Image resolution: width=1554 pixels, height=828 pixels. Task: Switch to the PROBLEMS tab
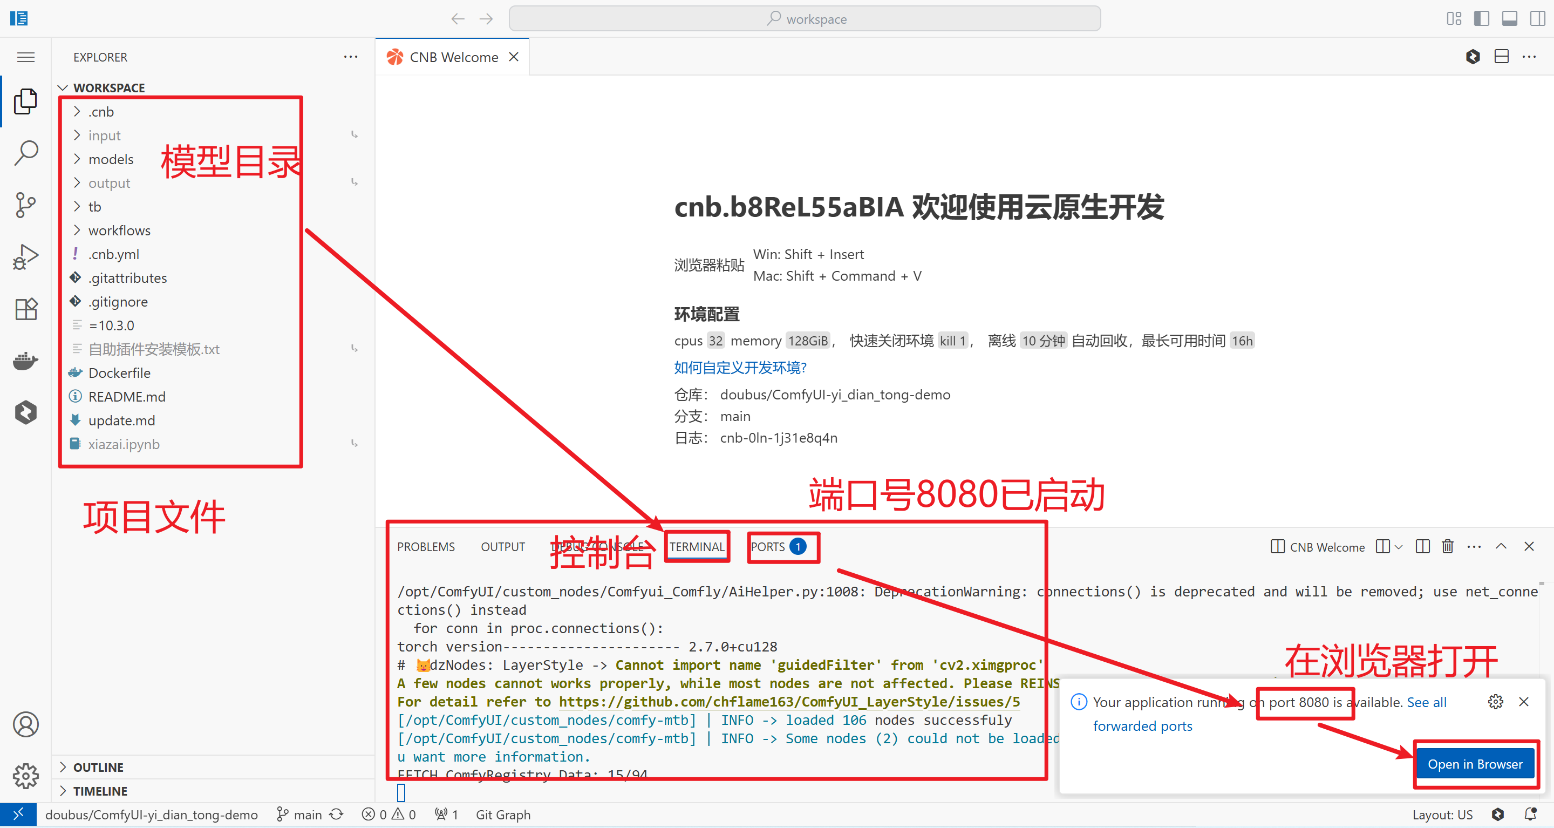[426, 547]
